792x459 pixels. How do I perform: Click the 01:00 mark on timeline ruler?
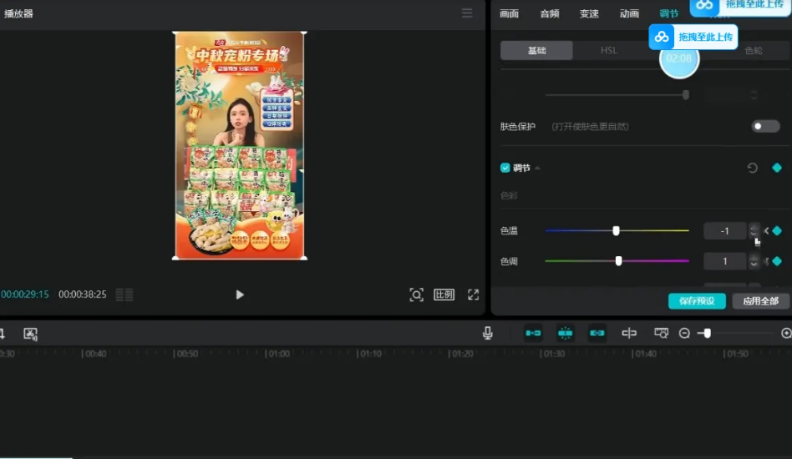coord(278,354)
